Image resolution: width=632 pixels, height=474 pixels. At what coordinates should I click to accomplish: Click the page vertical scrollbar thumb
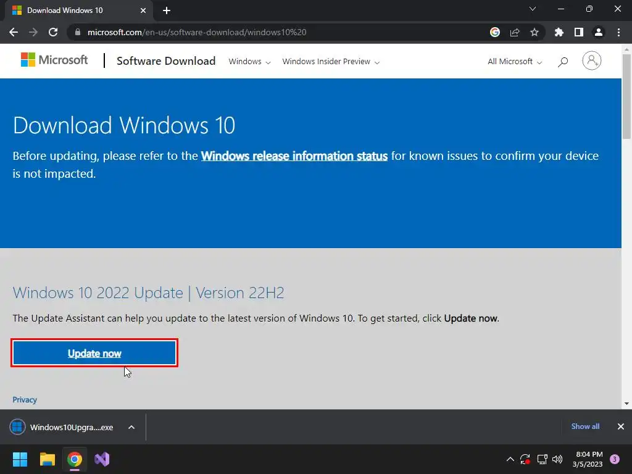click(x=626, y=97)
